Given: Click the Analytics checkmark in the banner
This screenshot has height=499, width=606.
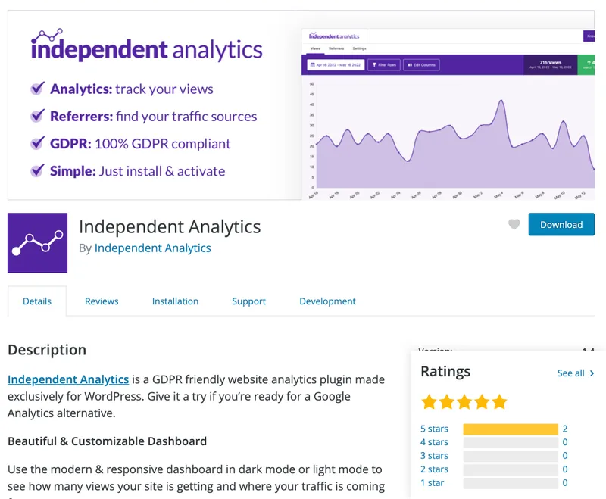Looking at the screenshot, I should click(38, 89).
